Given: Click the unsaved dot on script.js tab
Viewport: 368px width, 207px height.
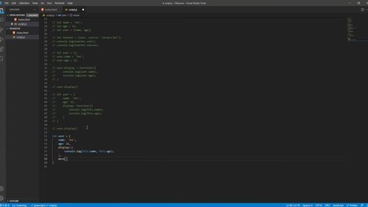Looking at the screenshot, I should click(83, 10).
